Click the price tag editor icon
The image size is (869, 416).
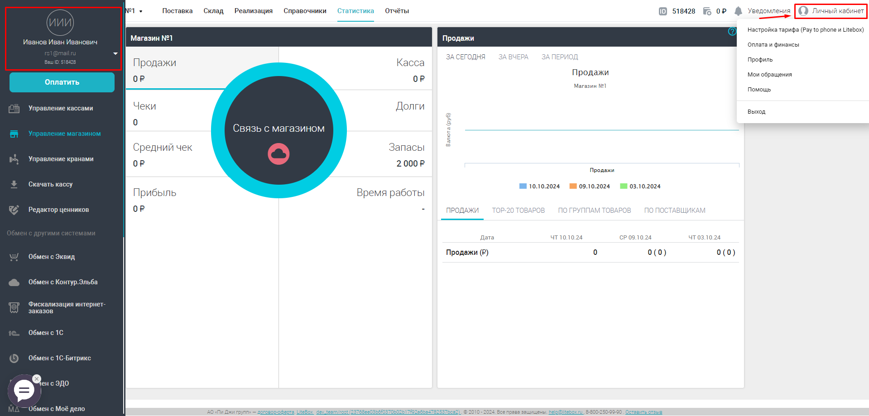pos(14,210)
